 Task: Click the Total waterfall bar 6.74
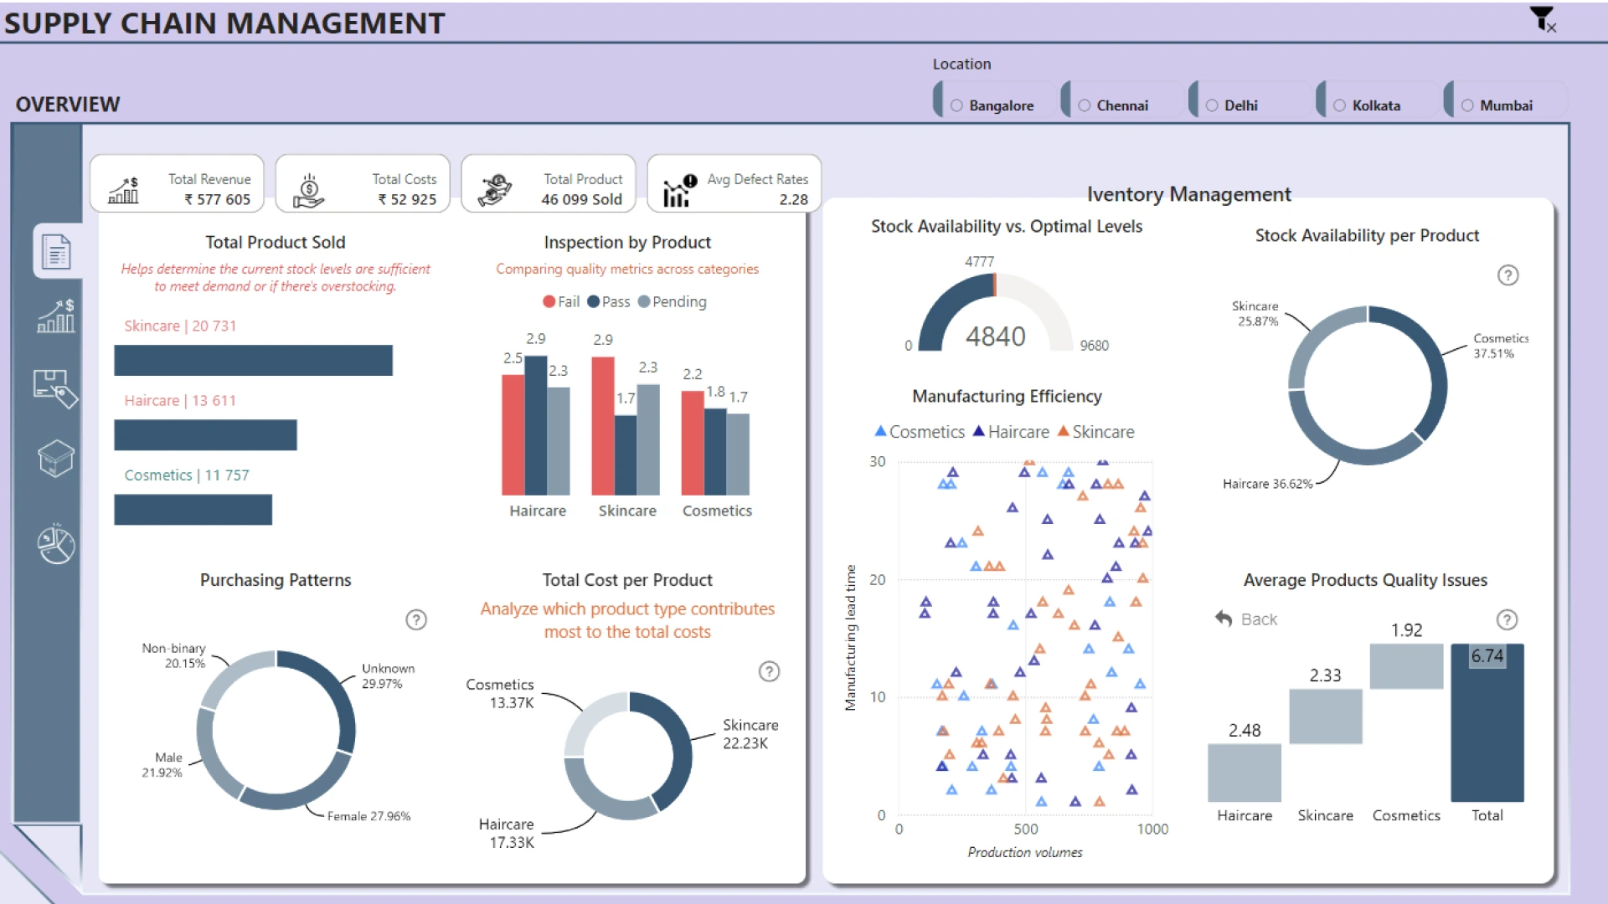[x=1487, y=722]
